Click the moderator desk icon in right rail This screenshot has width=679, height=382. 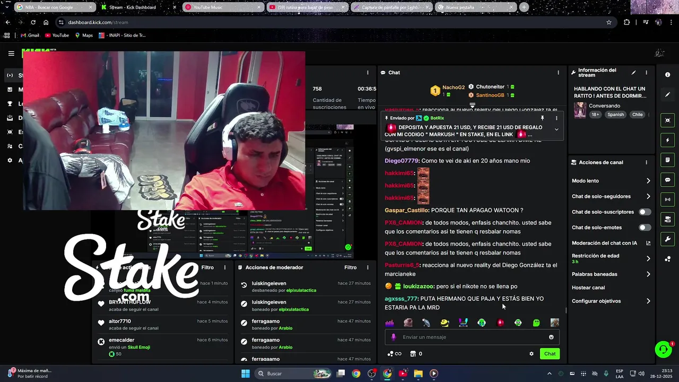point(667,219)
